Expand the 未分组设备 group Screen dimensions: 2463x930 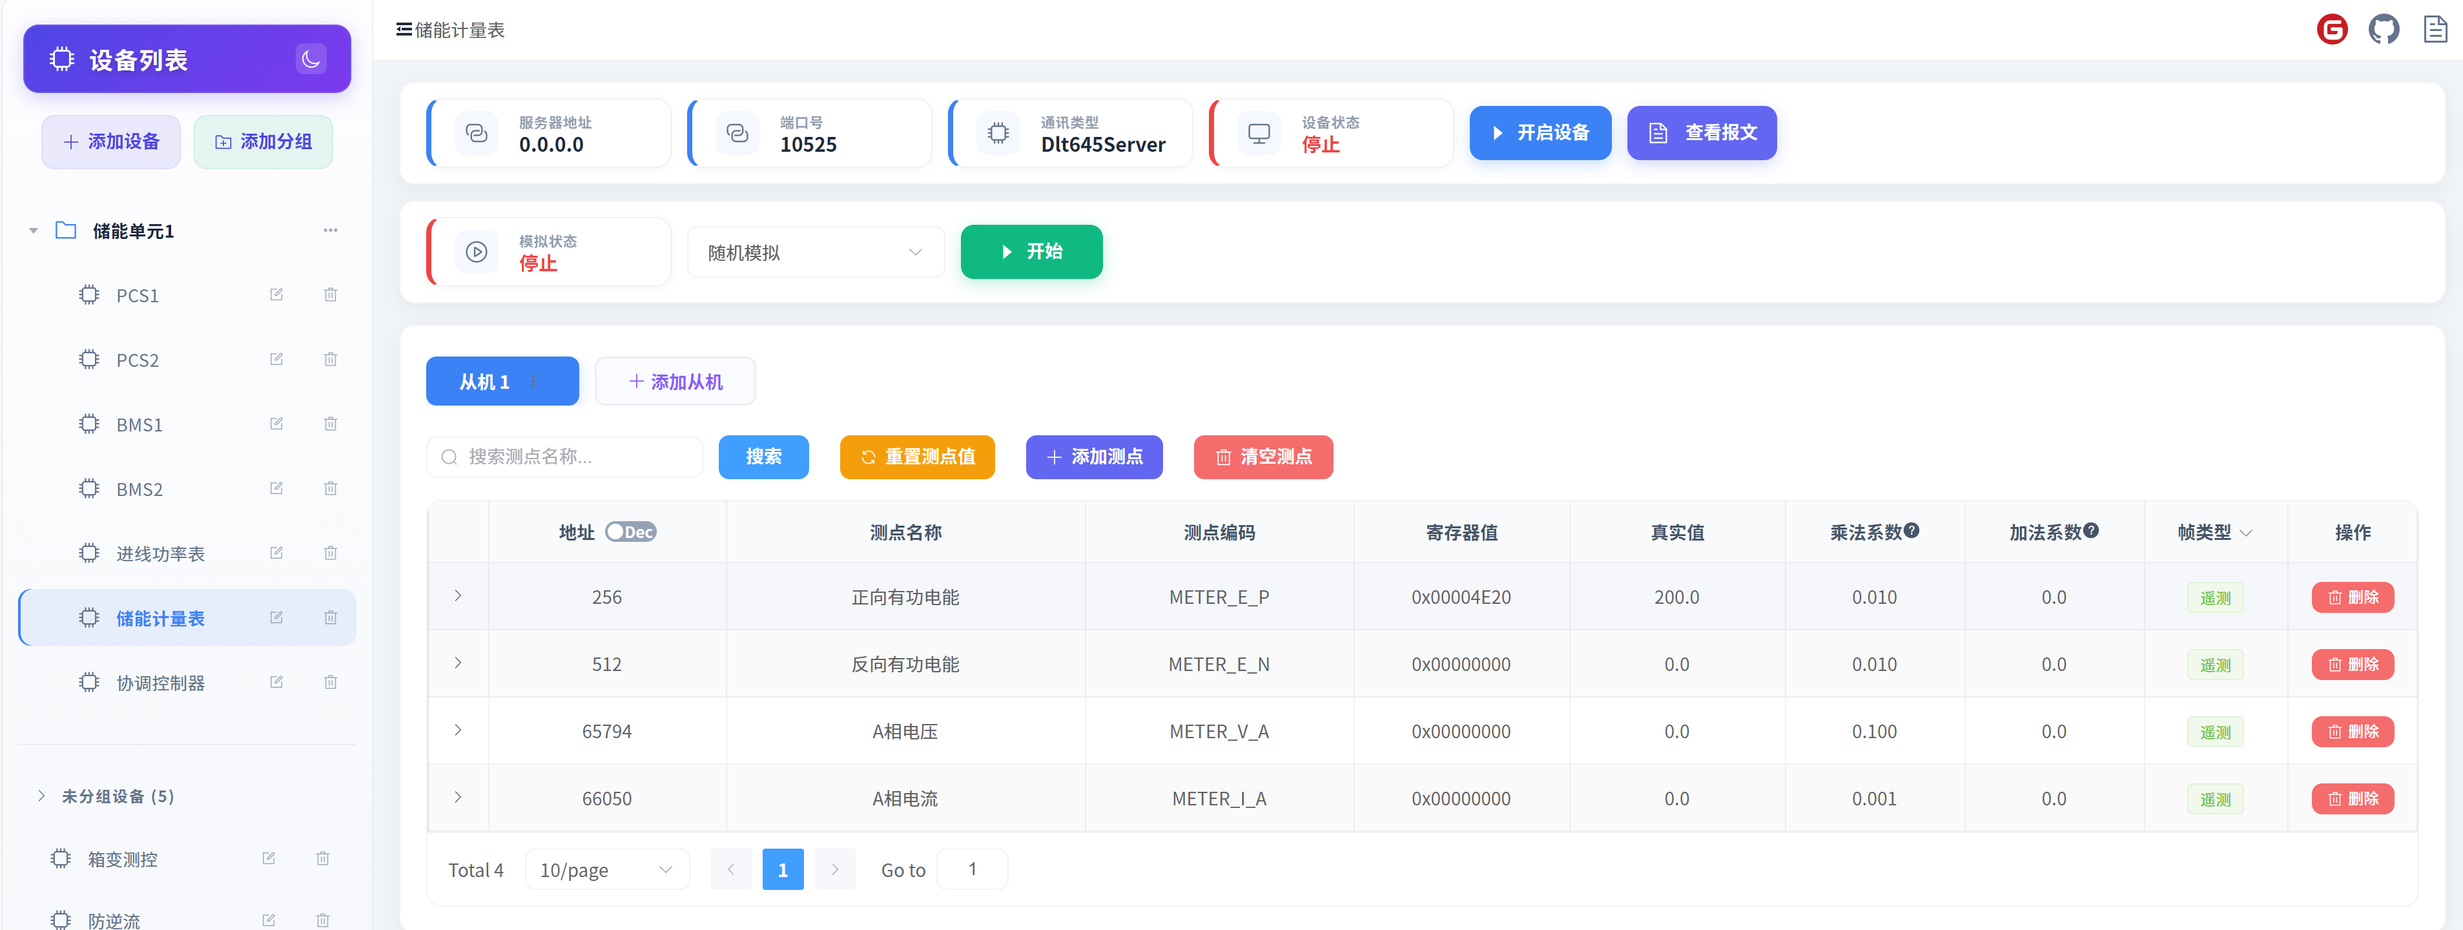pyautogui.click(x=41, y=795)
